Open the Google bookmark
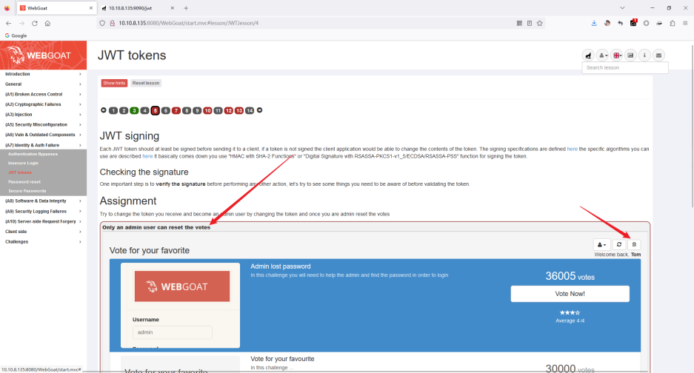694x373 pixels. (x=16, y=36)
